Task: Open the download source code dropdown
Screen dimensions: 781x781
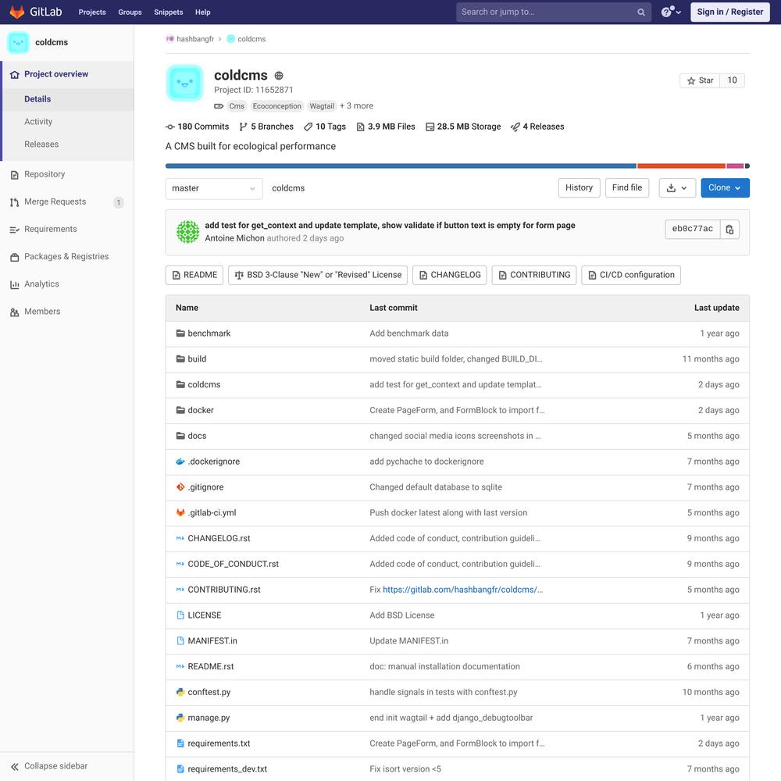Action: pyautogui.click(x=677, y=188)
